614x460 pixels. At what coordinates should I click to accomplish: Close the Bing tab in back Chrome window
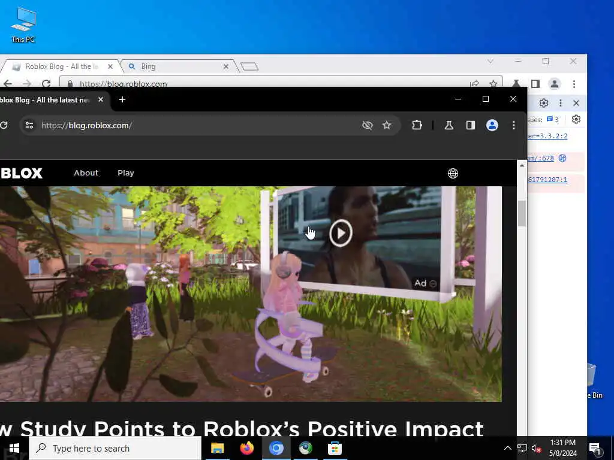(226, 66)
